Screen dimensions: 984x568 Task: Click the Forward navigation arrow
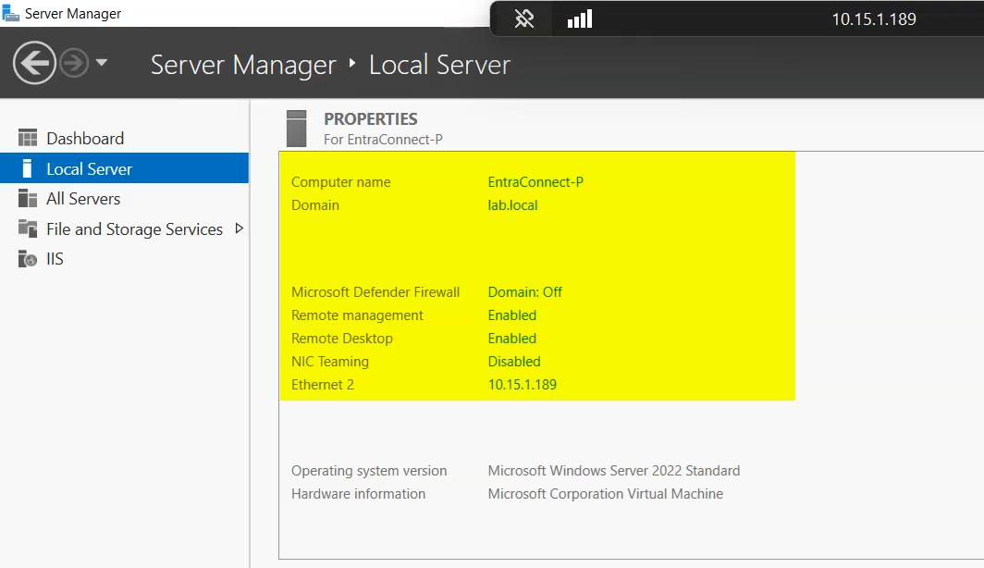[74, 63]
